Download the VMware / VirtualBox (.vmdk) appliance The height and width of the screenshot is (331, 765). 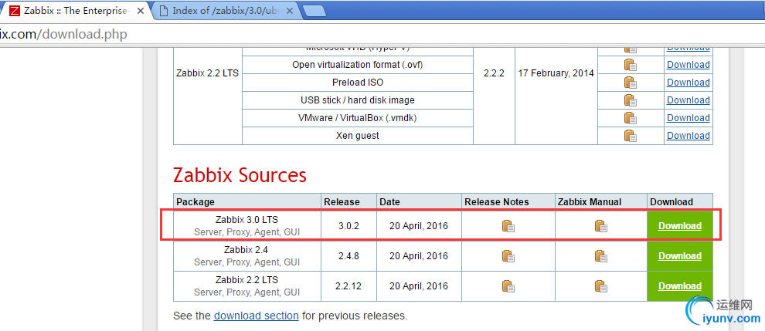coord(688,118)
